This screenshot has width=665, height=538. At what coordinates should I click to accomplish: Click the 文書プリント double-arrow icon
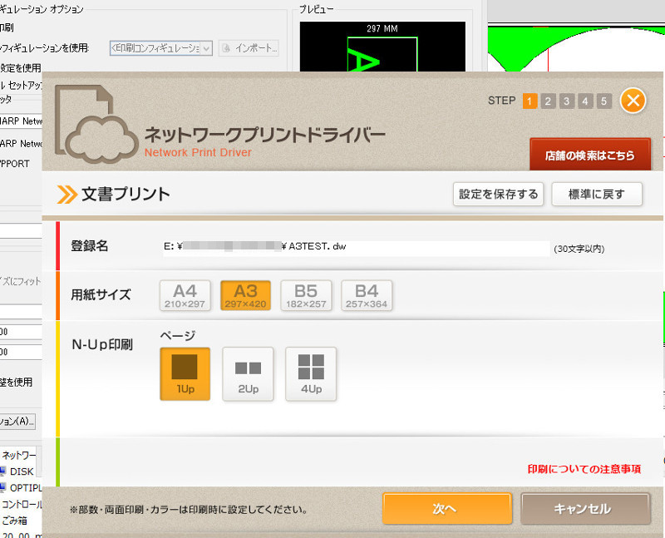click(x=67, y=195)
